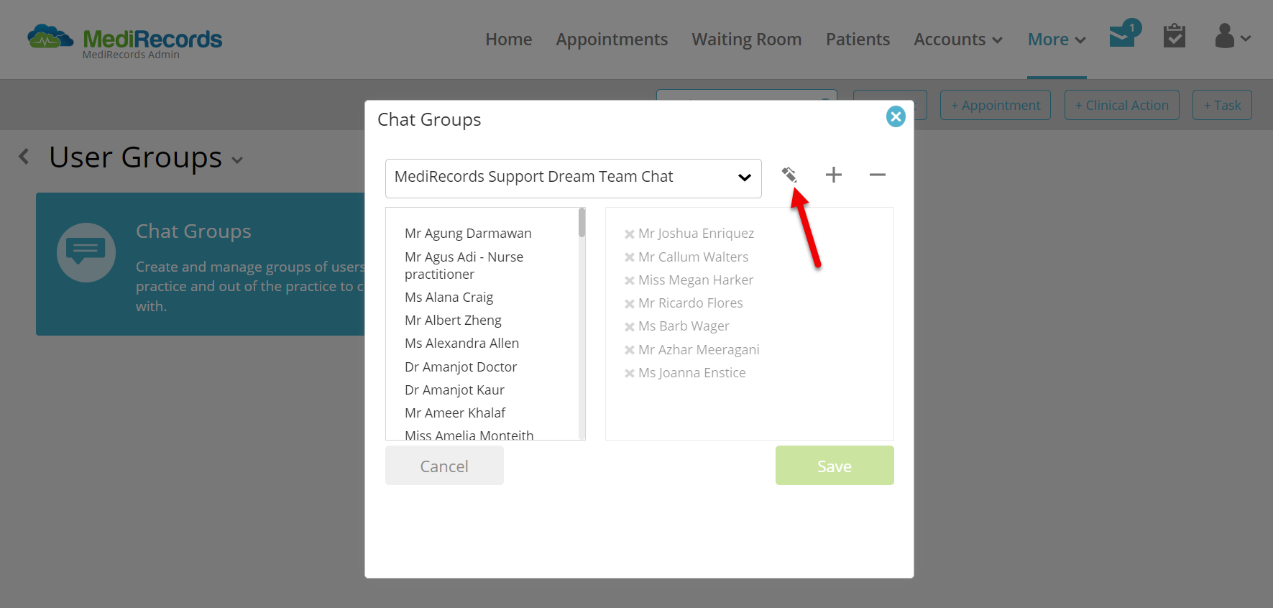This screenshot has width=1273, height=608.
Task: Open the user profile icon menu
Action: [x=1232, y=36]
